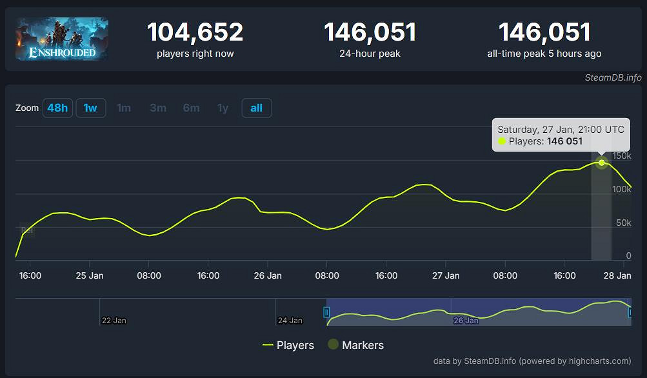647x378 pixels.
Task: Click the Markers legend dot
Action: coord(333,345)
